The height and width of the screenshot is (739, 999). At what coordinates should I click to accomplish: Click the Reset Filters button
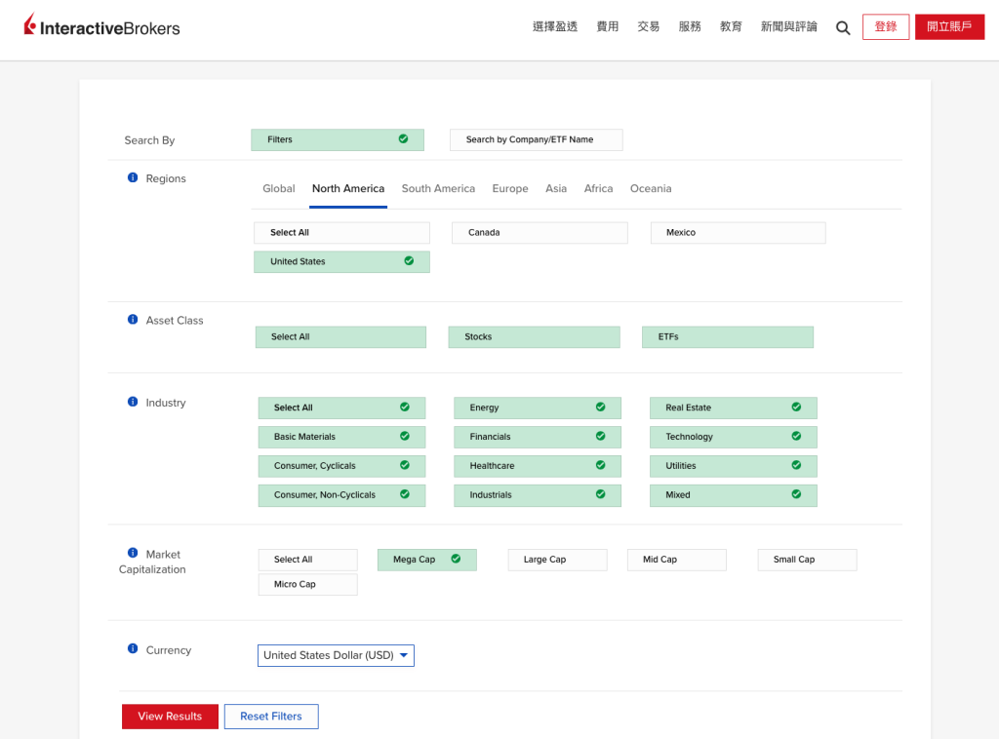pyautogui.click(x=271, y=717)
